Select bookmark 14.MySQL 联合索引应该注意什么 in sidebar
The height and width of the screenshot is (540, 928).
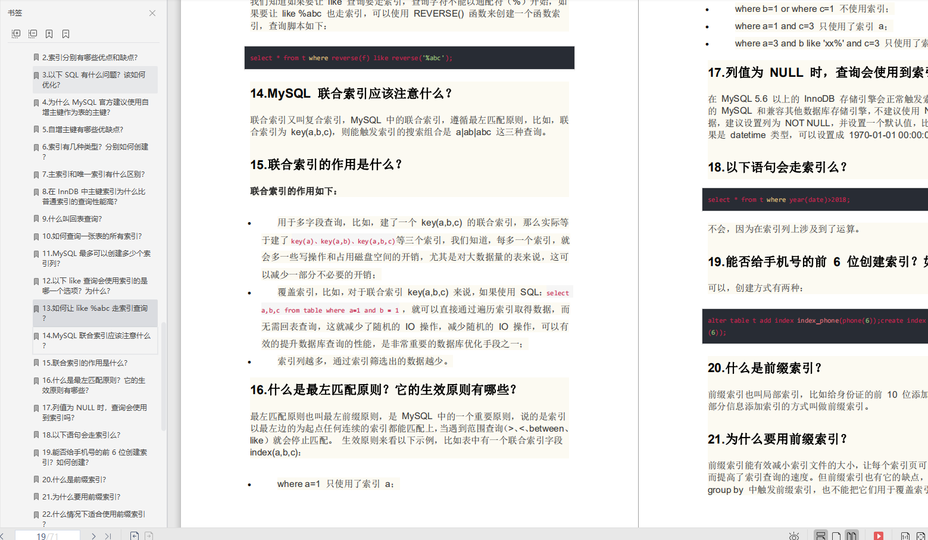coord(94,341)
